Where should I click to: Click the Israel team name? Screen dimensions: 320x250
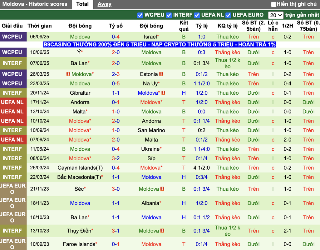click(150, 37)
